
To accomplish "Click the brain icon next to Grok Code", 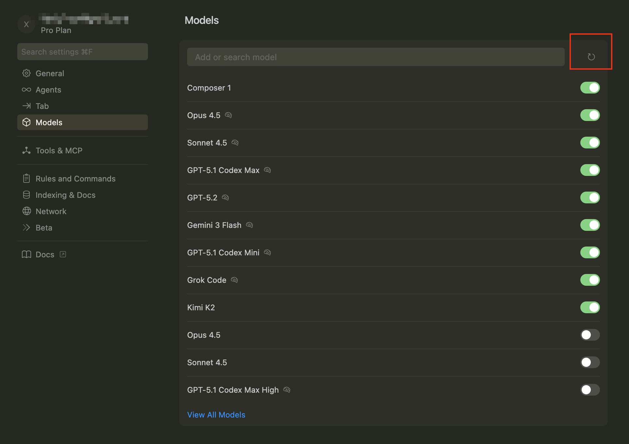I will pos(234,280).
